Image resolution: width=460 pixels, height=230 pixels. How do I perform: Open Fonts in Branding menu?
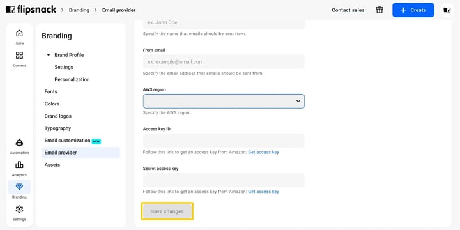pyautogui.click(x=50, y=91)
